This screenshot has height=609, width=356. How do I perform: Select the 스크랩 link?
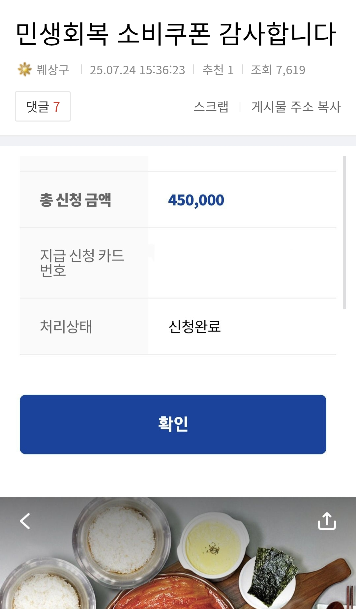click(x=211, y=107)
